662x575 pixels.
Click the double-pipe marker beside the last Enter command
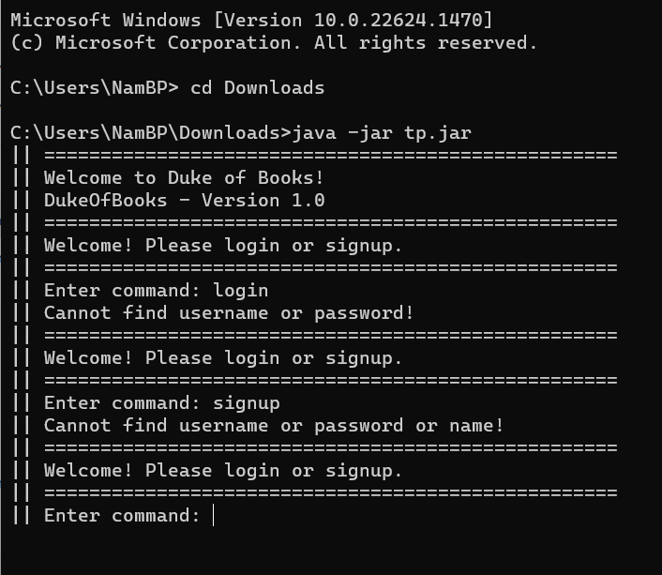click(x=22, y=515)
